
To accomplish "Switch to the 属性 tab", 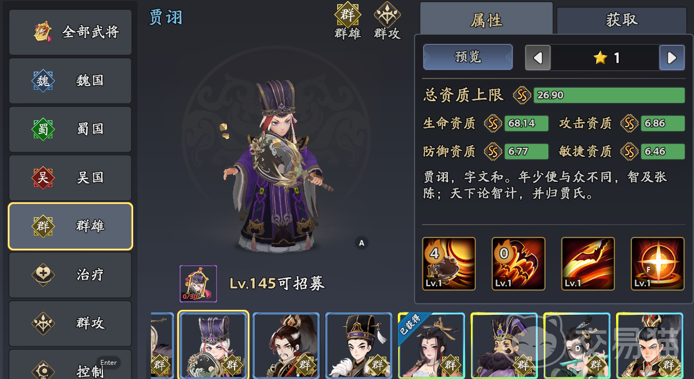I will click(486, 20).
